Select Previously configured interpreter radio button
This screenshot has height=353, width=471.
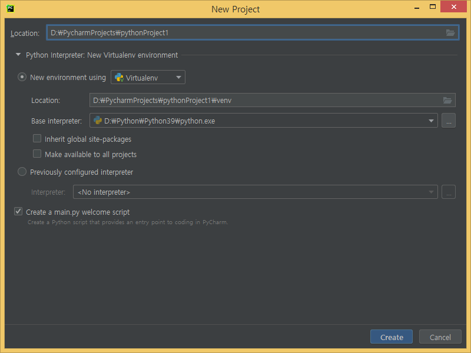[22, 172]
